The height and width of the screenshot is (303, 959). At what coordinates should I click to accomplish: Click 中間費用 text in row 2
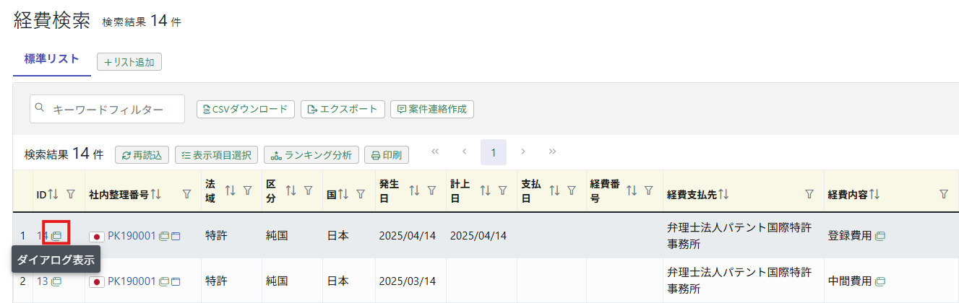[850, 281]
